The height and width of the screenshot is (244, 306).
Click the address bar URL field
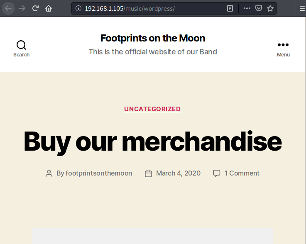(x=152, y=9)
